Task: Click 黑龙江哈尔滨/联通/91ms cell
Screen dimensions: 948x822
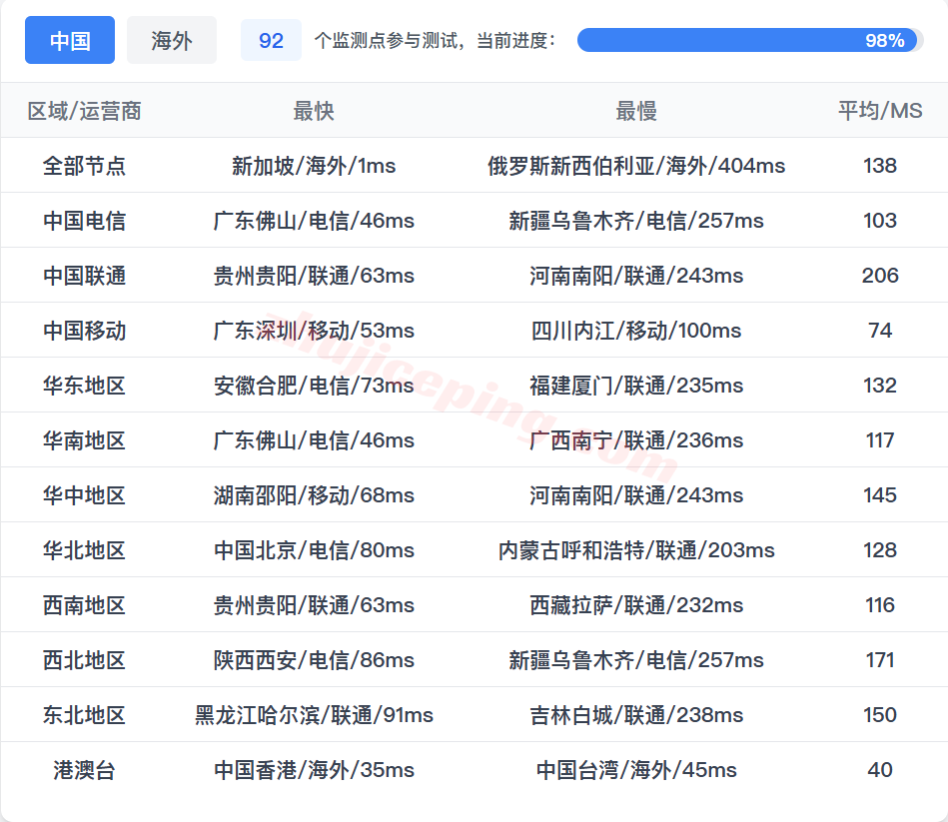Action: [314, 715]
